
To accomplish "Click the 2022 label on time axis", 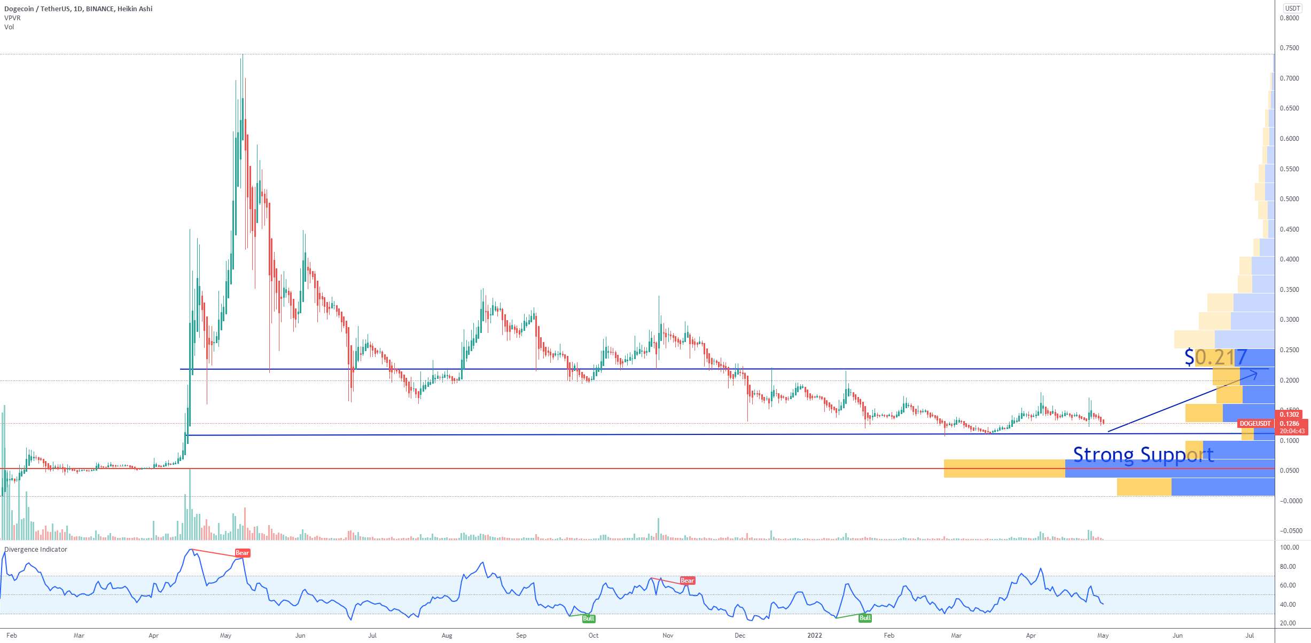I will 815,636.
